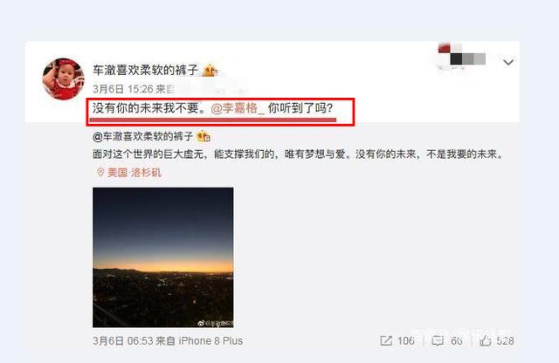This screenshot has width=559, height=363.
Task: Open the username 车澈喜欢柔软的裤子 at the top
Action: [146, 70]
